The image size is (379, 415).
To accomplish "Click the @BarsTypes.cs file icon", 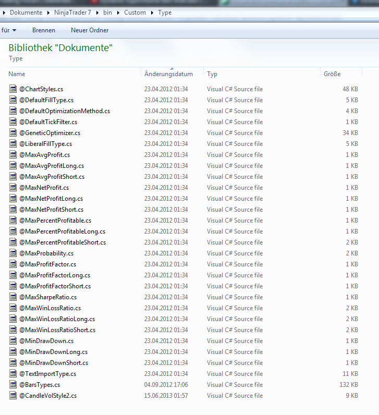I will click(13, 385).
